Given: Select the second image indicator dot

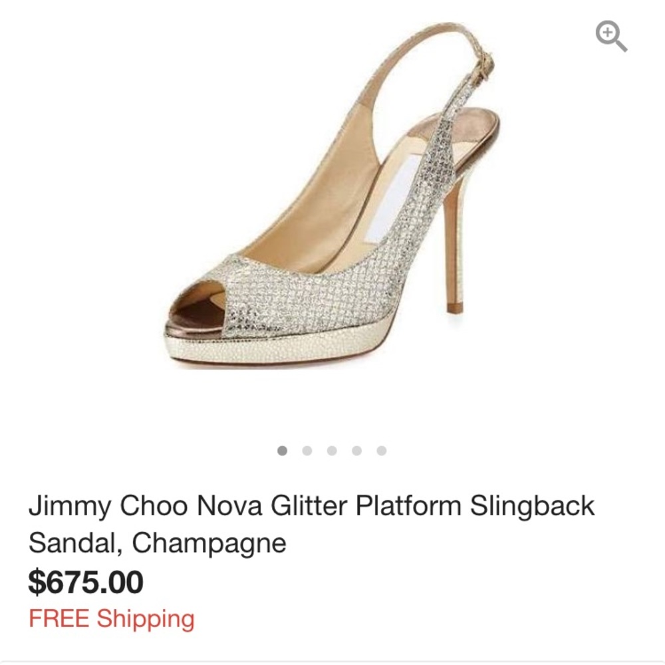Looking at the screenshot, I should (307, 450).
